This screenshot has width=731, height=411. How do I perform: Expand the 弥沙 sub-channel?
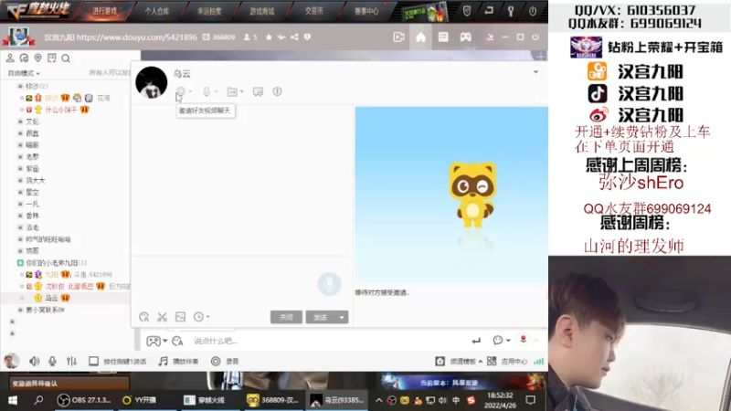click(x=20, y=86)
